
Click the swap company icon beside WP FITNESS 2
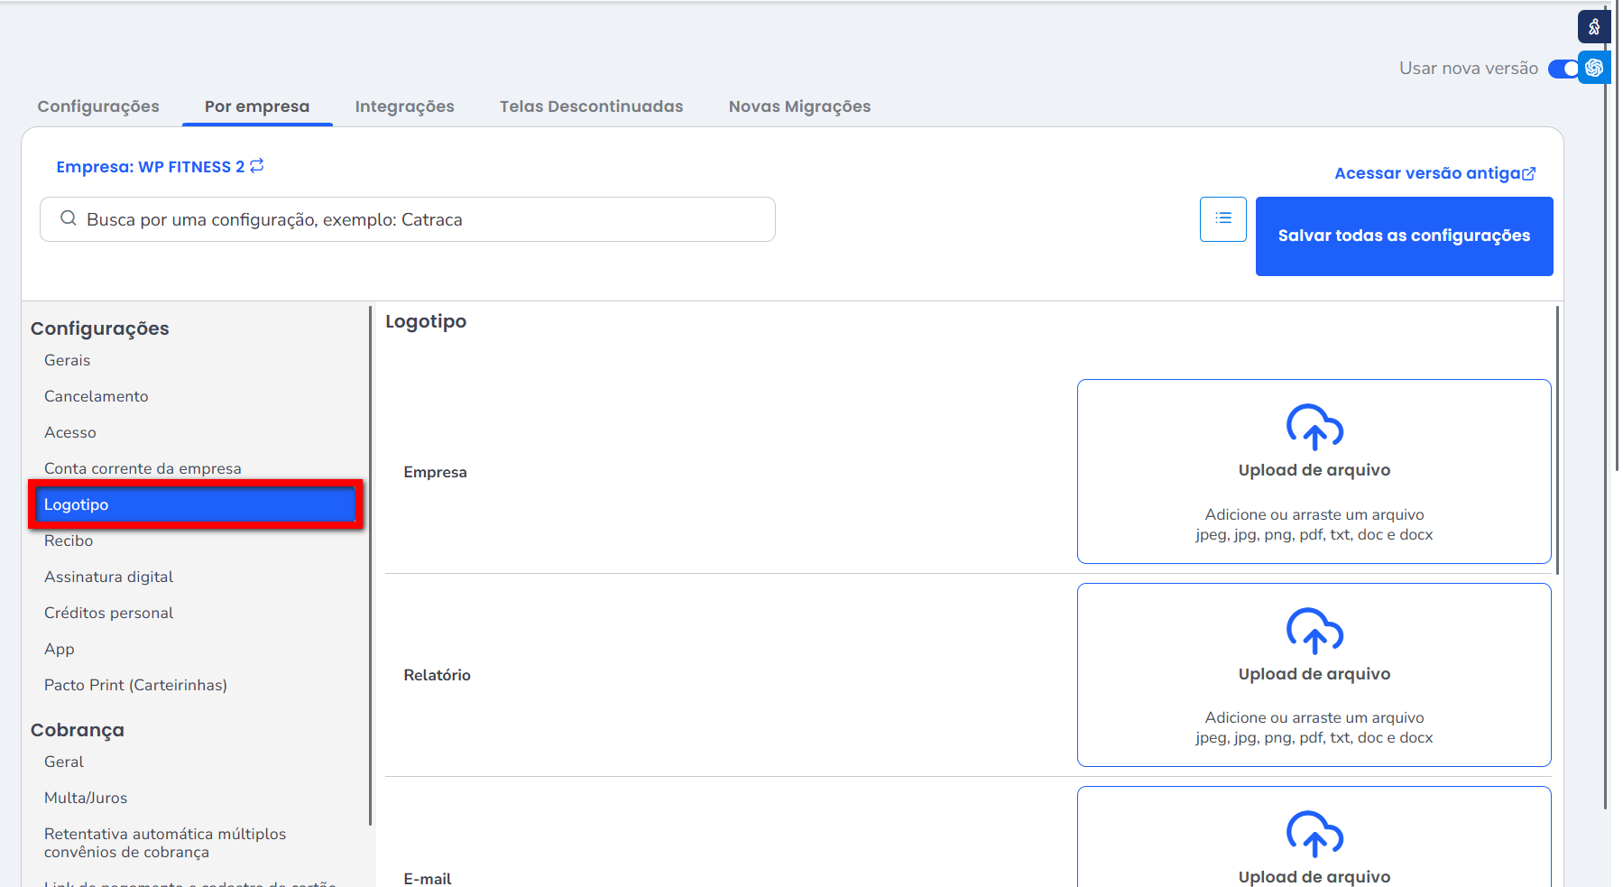coord(257,166)
